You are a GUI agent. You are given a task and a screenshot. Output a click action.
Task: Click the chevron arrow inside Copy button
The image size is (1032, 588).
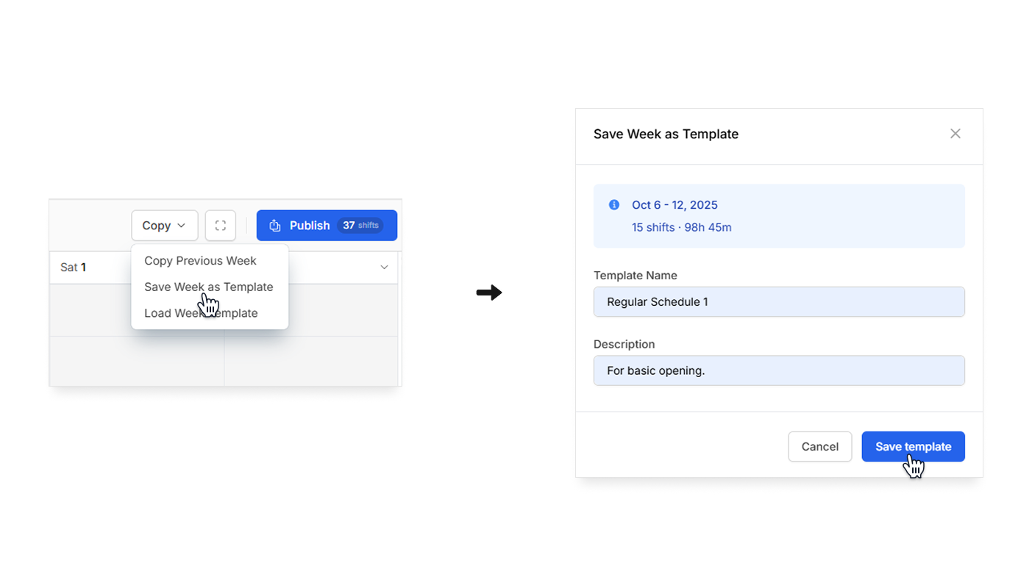click(x=182, y=226)
